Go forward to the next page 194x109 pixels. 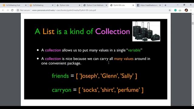point(8,10)
